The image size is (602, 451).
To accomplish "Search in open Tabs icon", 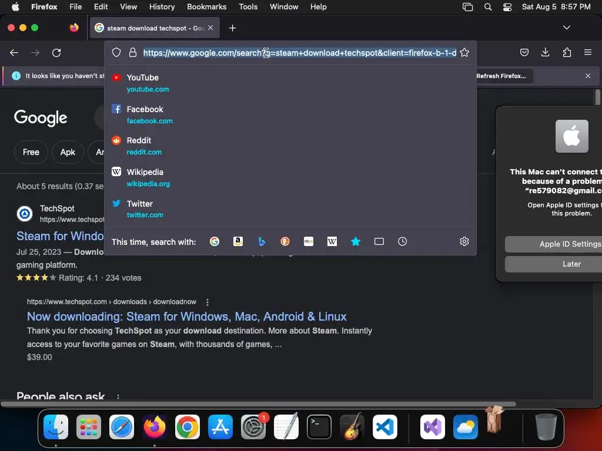I will pyautogui.click(x=379, y=241).
